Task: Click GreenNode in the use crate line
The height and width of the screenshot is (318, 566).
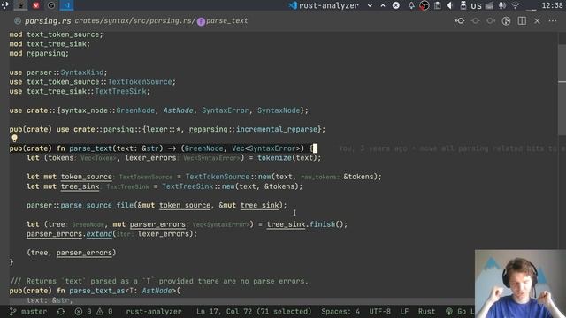Action: point(135,110)
